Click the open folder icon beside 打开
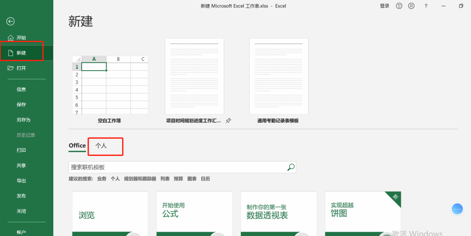Screen dimensions: 471x236 tap(10, 68)
